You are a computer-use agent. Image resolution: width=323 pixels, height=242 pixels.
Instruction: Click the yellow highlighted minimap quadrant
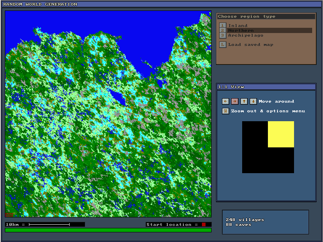[281, 134]
